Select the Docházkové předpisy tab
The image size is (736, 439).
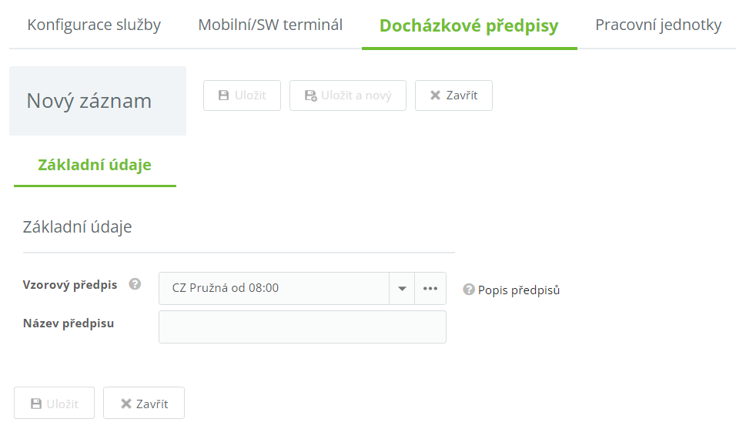point(469,25)
